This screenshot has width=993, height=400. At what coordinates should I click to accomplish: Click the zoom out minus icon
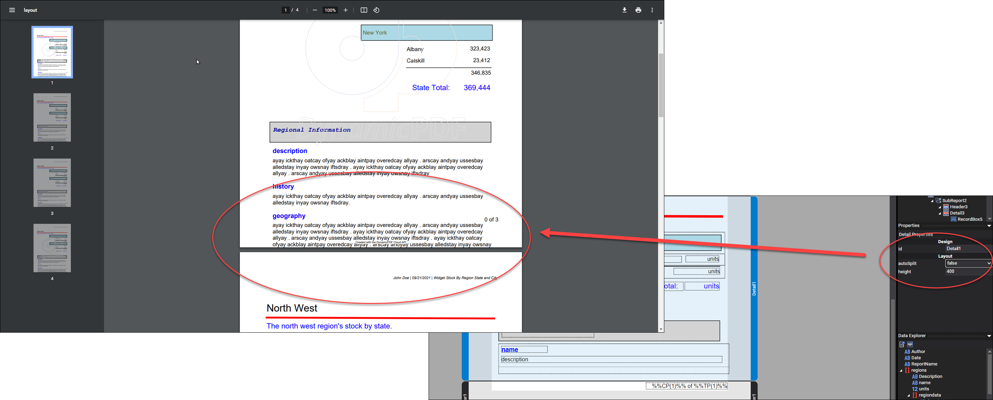(x=315, y=10)
